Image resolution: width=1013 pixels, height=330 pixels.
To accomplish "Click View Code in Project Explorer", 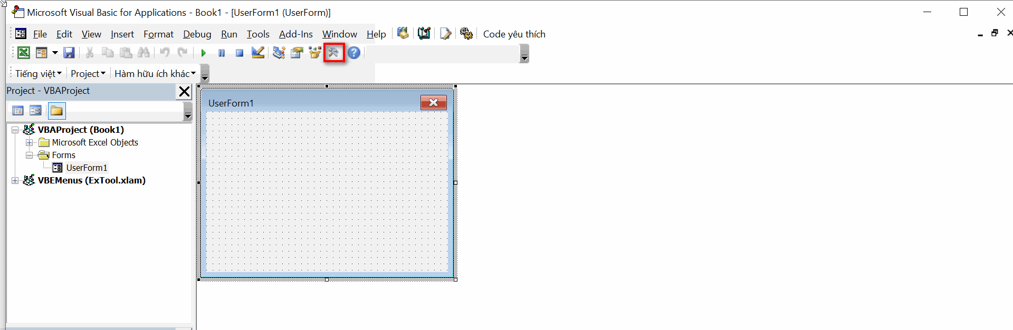I will pos(18,111).
